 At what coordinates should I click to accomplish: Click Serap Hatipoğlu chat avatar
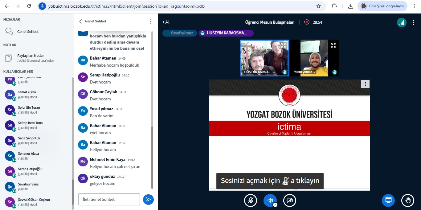pyautogui.click(x=83, y=77)
